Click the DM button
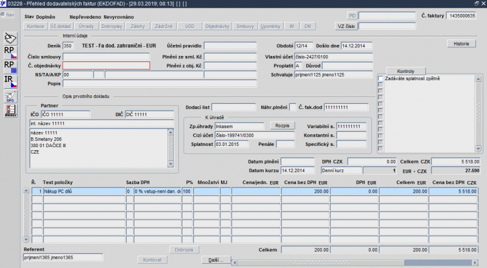The height and width of the screenshot is (268, 487). pyautogui.click(x=308, y=26)
